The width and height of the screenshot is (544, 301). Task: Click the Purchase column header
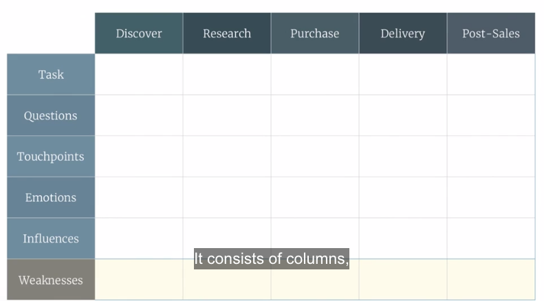tap(315, 33)
